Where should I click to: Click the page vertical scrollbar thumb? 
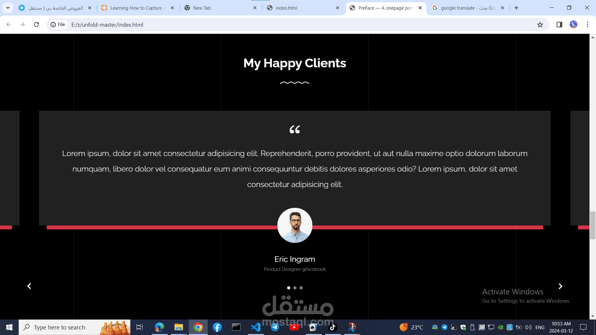tap(593, 225)
